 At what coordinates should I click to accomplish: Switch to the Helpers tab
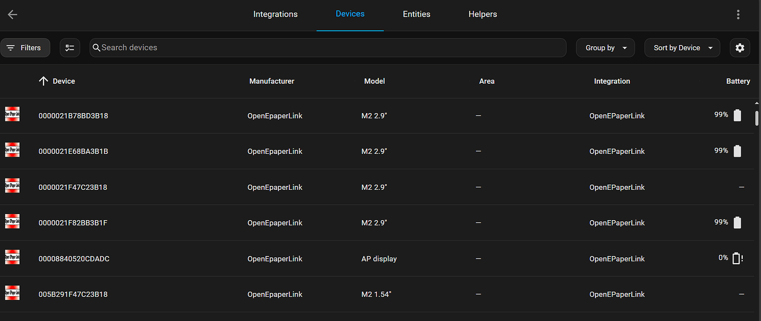[x=483, y=14]
